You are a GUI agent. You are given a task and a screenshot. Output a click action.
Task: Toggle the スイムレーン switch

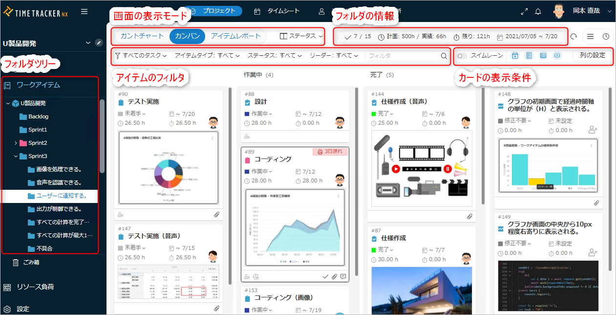tap(462, 56)
